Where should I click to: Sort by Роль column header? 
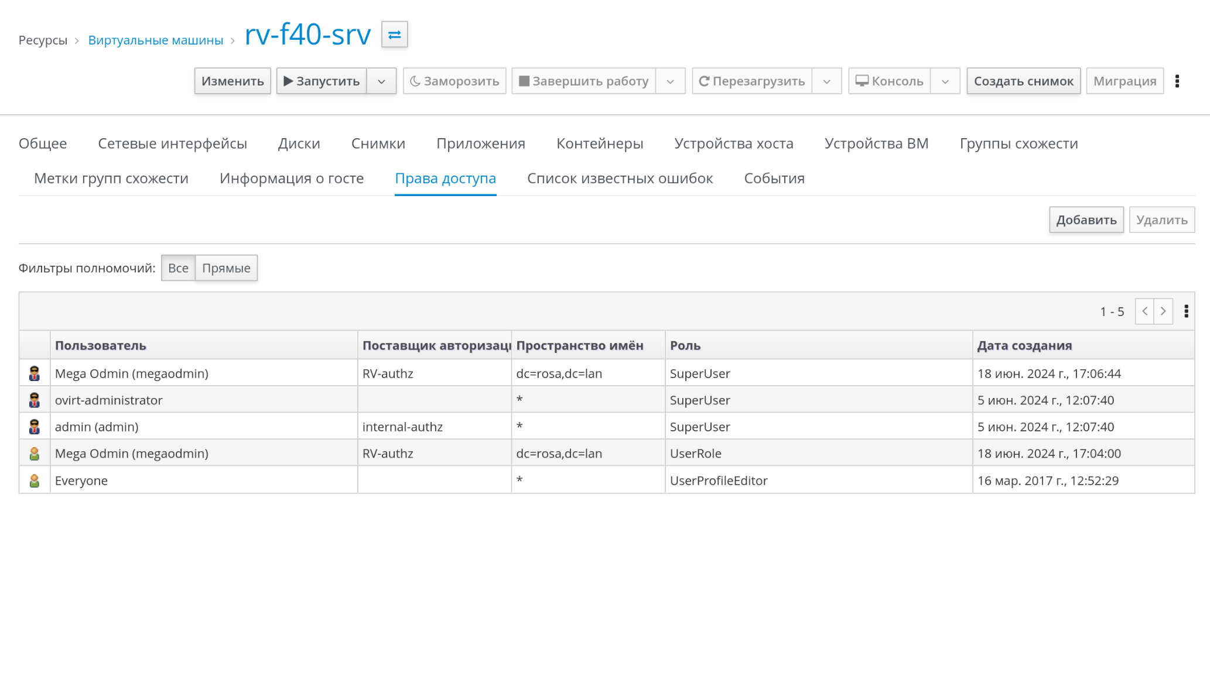click(685, 345)
